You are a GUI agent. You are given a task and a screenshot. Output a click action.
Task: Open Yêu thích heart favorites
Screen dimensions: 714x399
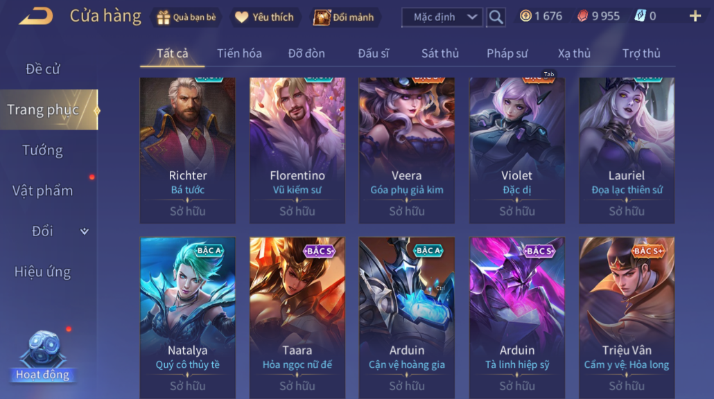pos(241,17)
